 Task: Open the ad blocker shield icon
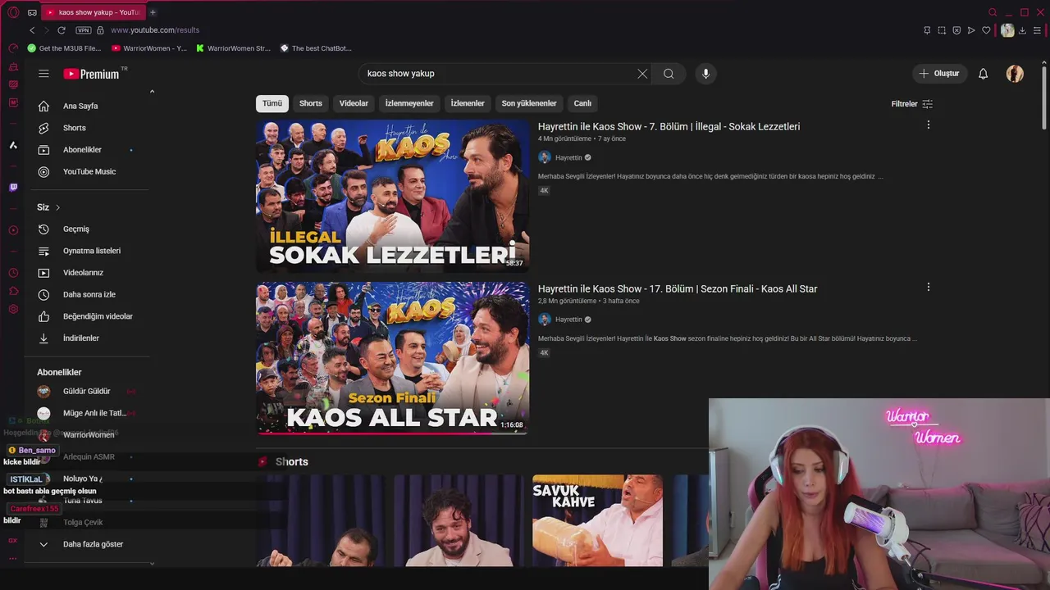[x=956, y=30]
